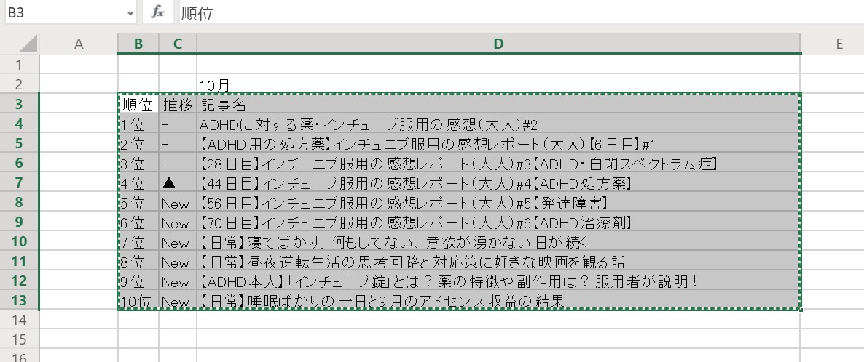Select row 15 header
Viewport: 864px width, 362px height.
pos(20,339)
